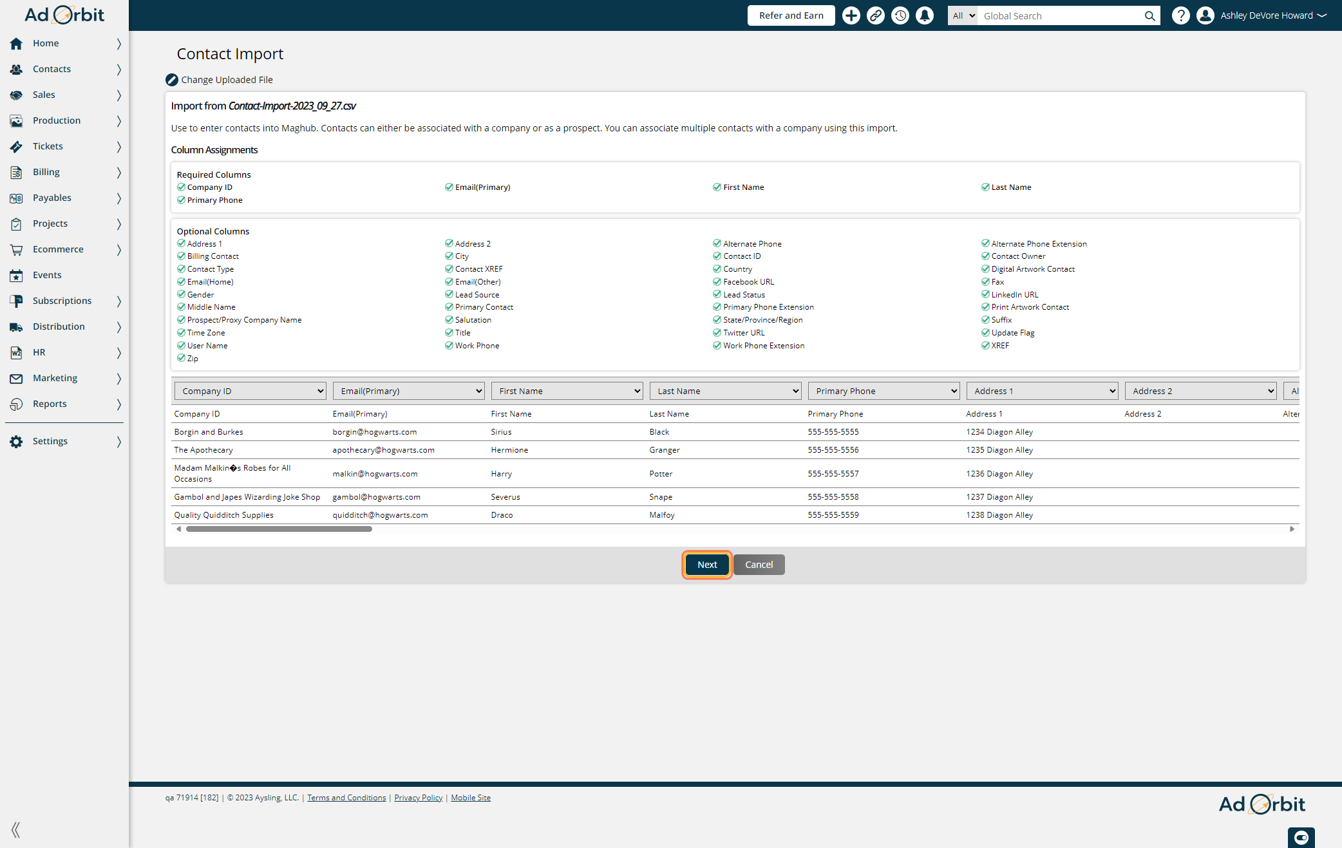Click the Marketing envelope icon
1342x848 pixels.
pos(16,379)
